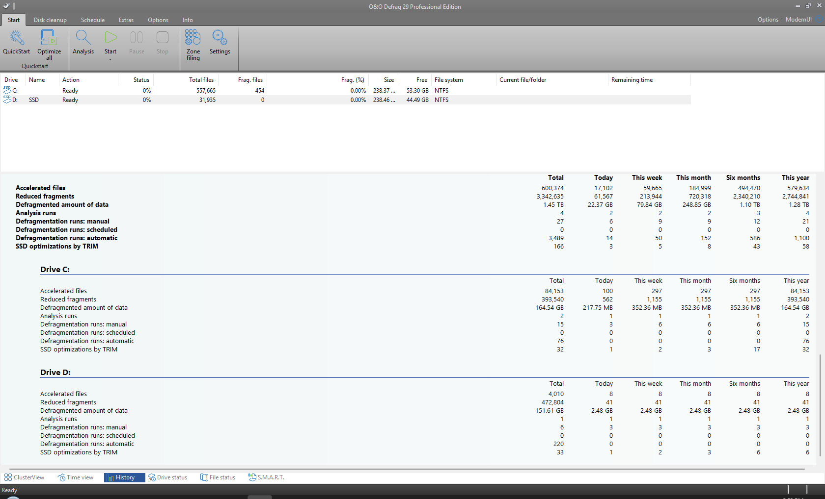This screenshot has height=499, width=825.
Task: Select the Ready action cell for drive C:
Action: click(x=70, y=91)
